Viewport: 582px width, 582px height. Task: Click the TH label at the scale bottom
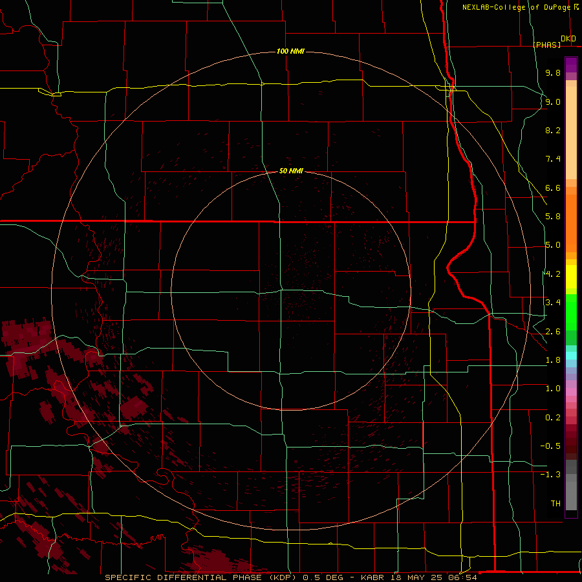(555, 504)
